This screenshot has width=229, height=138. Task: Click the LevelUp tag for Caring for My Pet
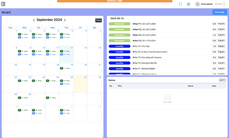[119, 63]
